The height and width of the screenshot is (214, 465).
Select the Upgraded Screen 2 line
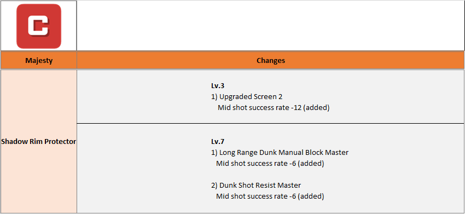(247, 97)
